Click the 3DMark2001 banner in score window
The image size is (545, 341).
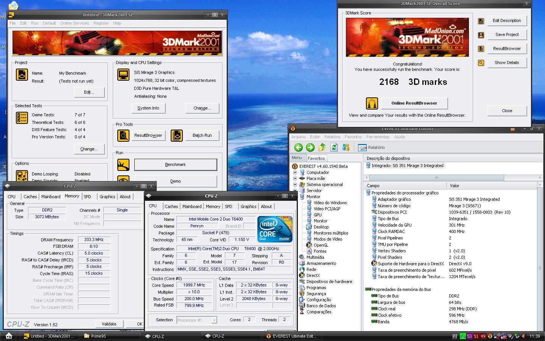tap(407, 38)
